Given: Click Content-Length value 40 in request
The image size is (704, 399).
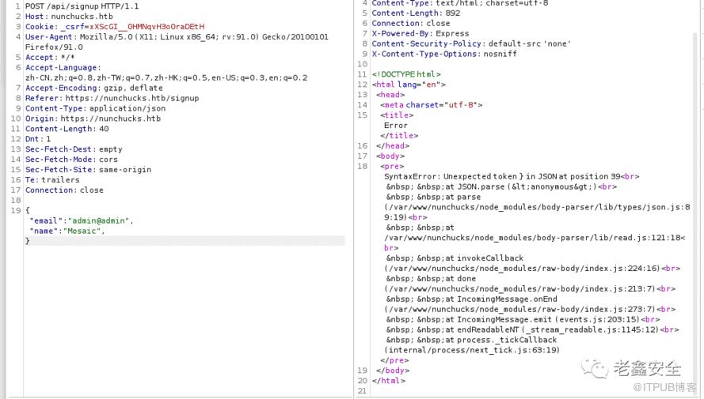Looking at the screenshot, I should 104,130.
